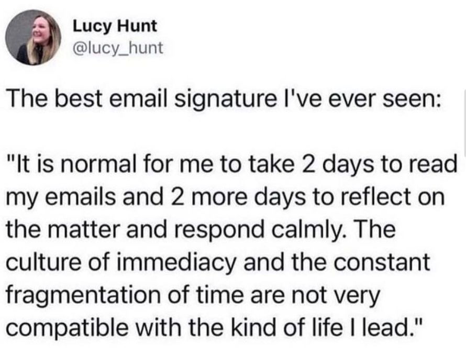
Task: Click the text "2 days to read"
Action: click(x=380, y=164)
